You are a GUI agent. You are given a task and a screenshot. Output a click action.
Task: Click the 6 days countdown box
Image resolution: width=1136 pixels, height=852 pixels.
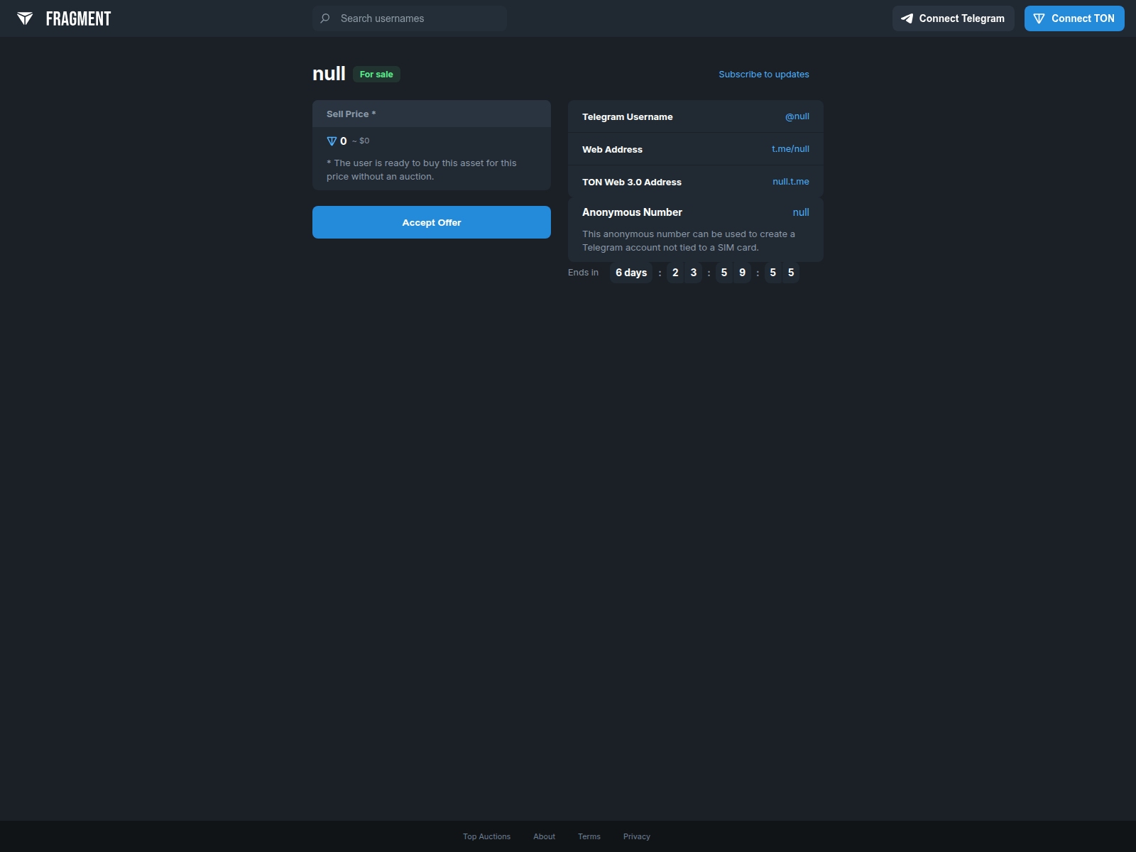coord(631,273)
